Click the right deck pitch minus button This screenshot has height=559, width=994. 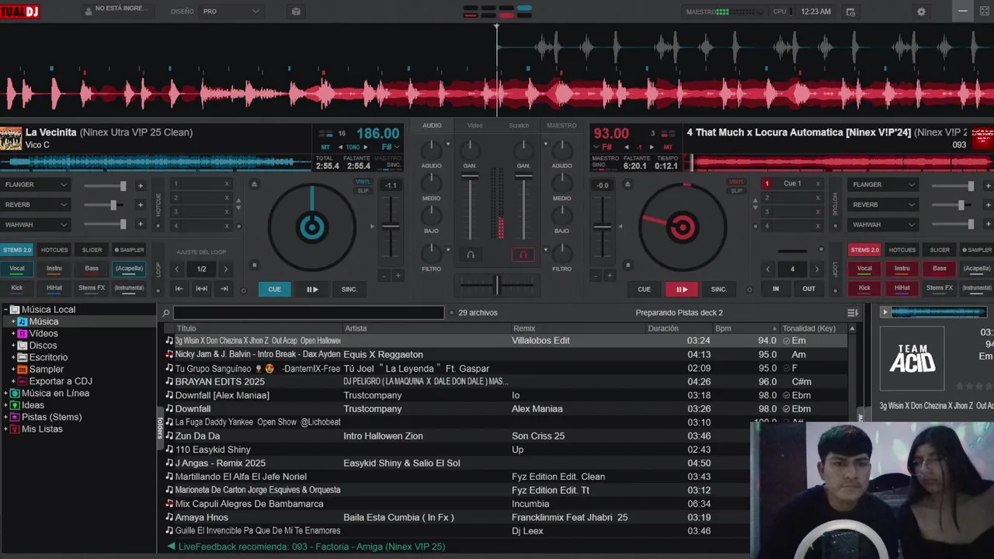[596, 276]
